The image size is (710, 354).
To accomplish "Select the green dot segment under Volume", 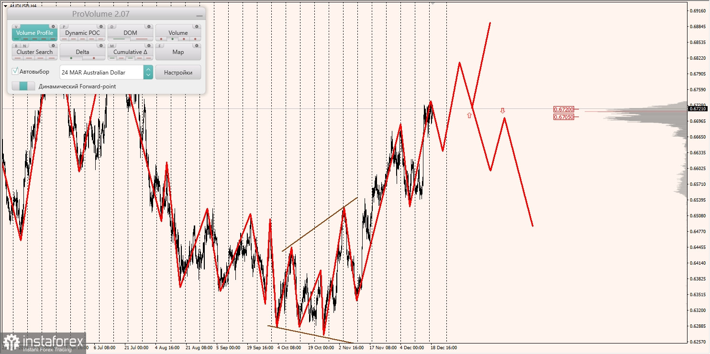I will pos(172,39).
